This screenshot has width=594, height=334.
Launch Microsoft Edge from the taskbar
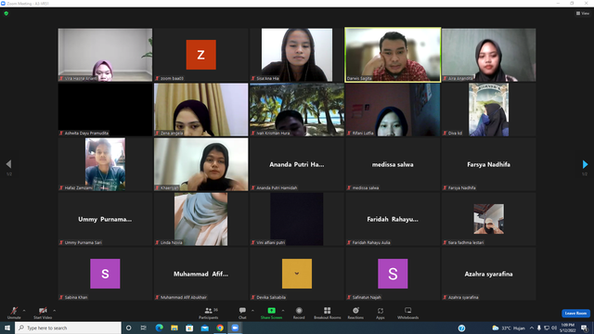point(159,328)
